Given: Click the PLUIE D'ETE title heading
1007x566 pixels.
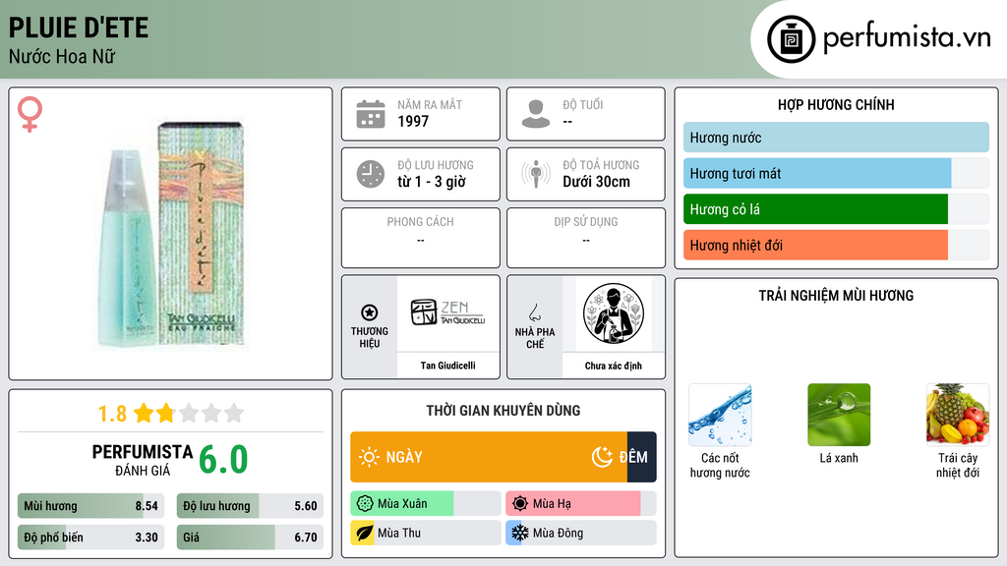Looking at the screenshot, I should [x=79, y=28].
